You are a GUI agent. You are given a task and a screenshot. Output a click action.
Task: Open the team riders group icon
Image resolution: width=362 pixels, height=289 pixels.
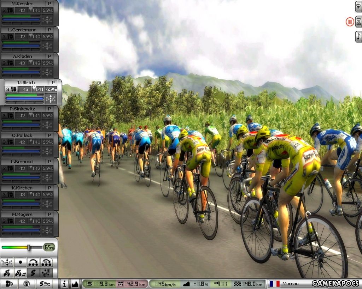(9, 284)
